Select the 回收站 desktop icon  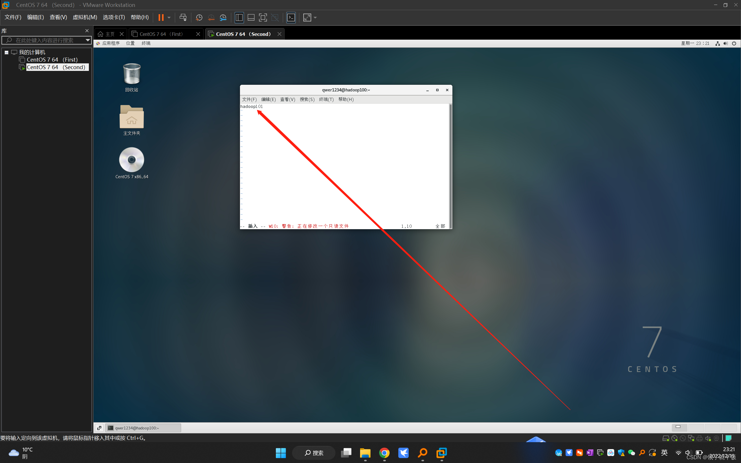132,77
